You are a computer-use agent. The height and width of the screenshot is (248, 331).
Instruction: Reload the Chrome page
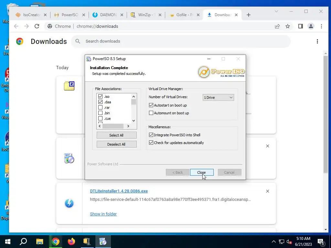click(x=37, y=26)
